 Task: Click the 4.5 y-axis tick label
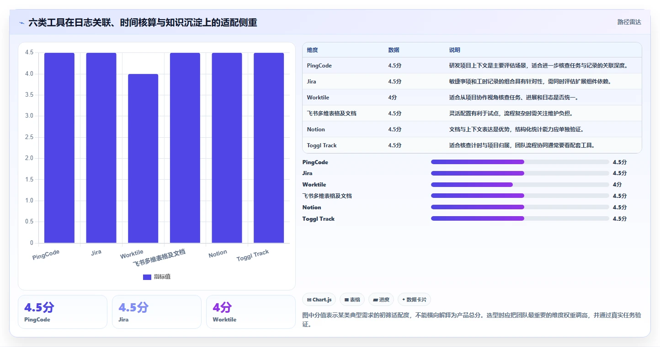[29, 53]
